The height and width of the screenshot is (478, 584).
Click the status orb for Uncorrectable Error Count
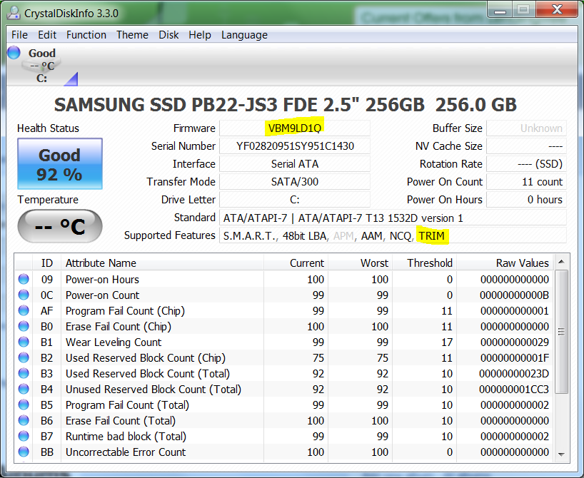[x=24, y=452]
